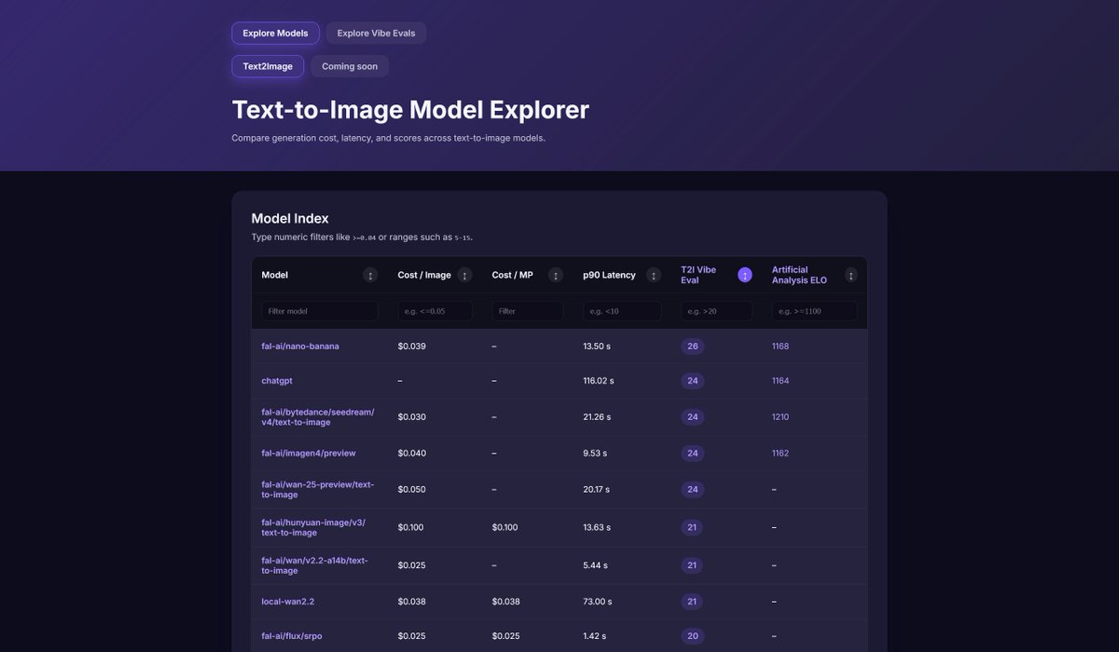Click the $0.040 cost cell
Image resolution: width=1119 pixels, height=652 pixels.
tap(411, 454)
